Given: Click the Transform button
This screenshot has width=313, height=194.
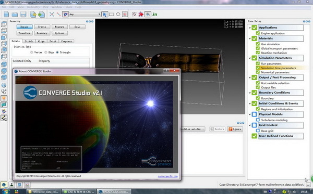Looking at the screenshot, I should coord(25,33).
